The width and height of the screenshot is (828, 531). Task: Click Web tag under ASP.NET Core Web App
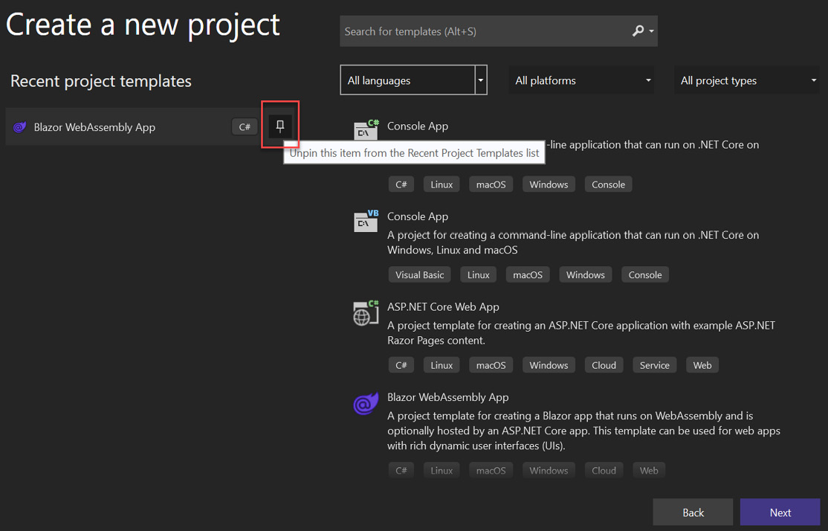click(x=702, y=365)
